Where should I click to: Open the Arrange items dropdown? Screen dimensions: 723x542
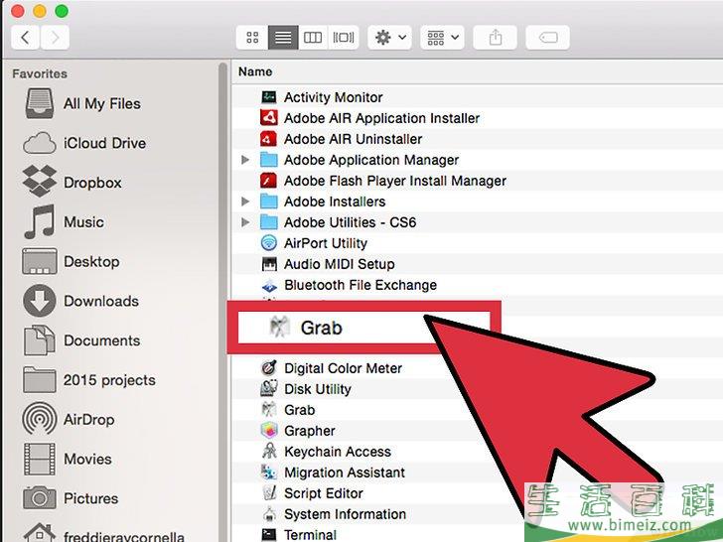pyautogui.click(x=442, y=38)
